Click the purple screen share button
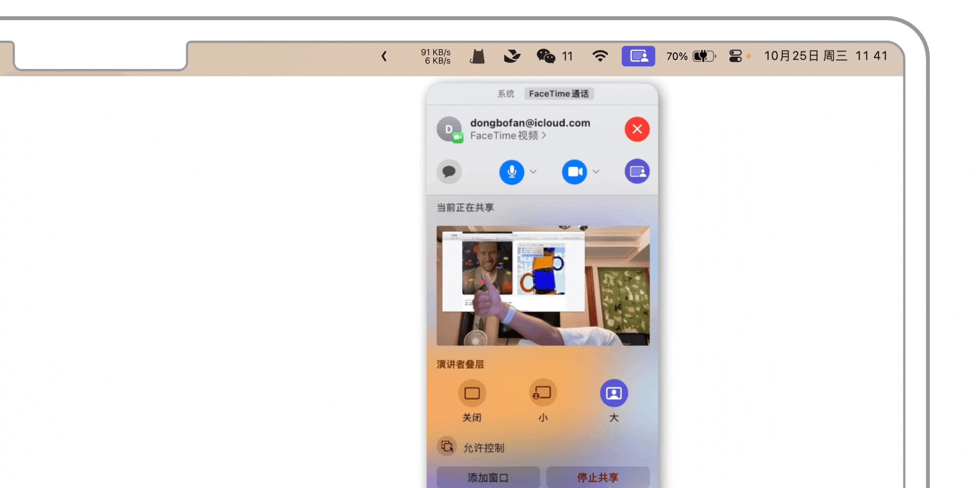Screen dimensions: 976x488 [637, 172]
